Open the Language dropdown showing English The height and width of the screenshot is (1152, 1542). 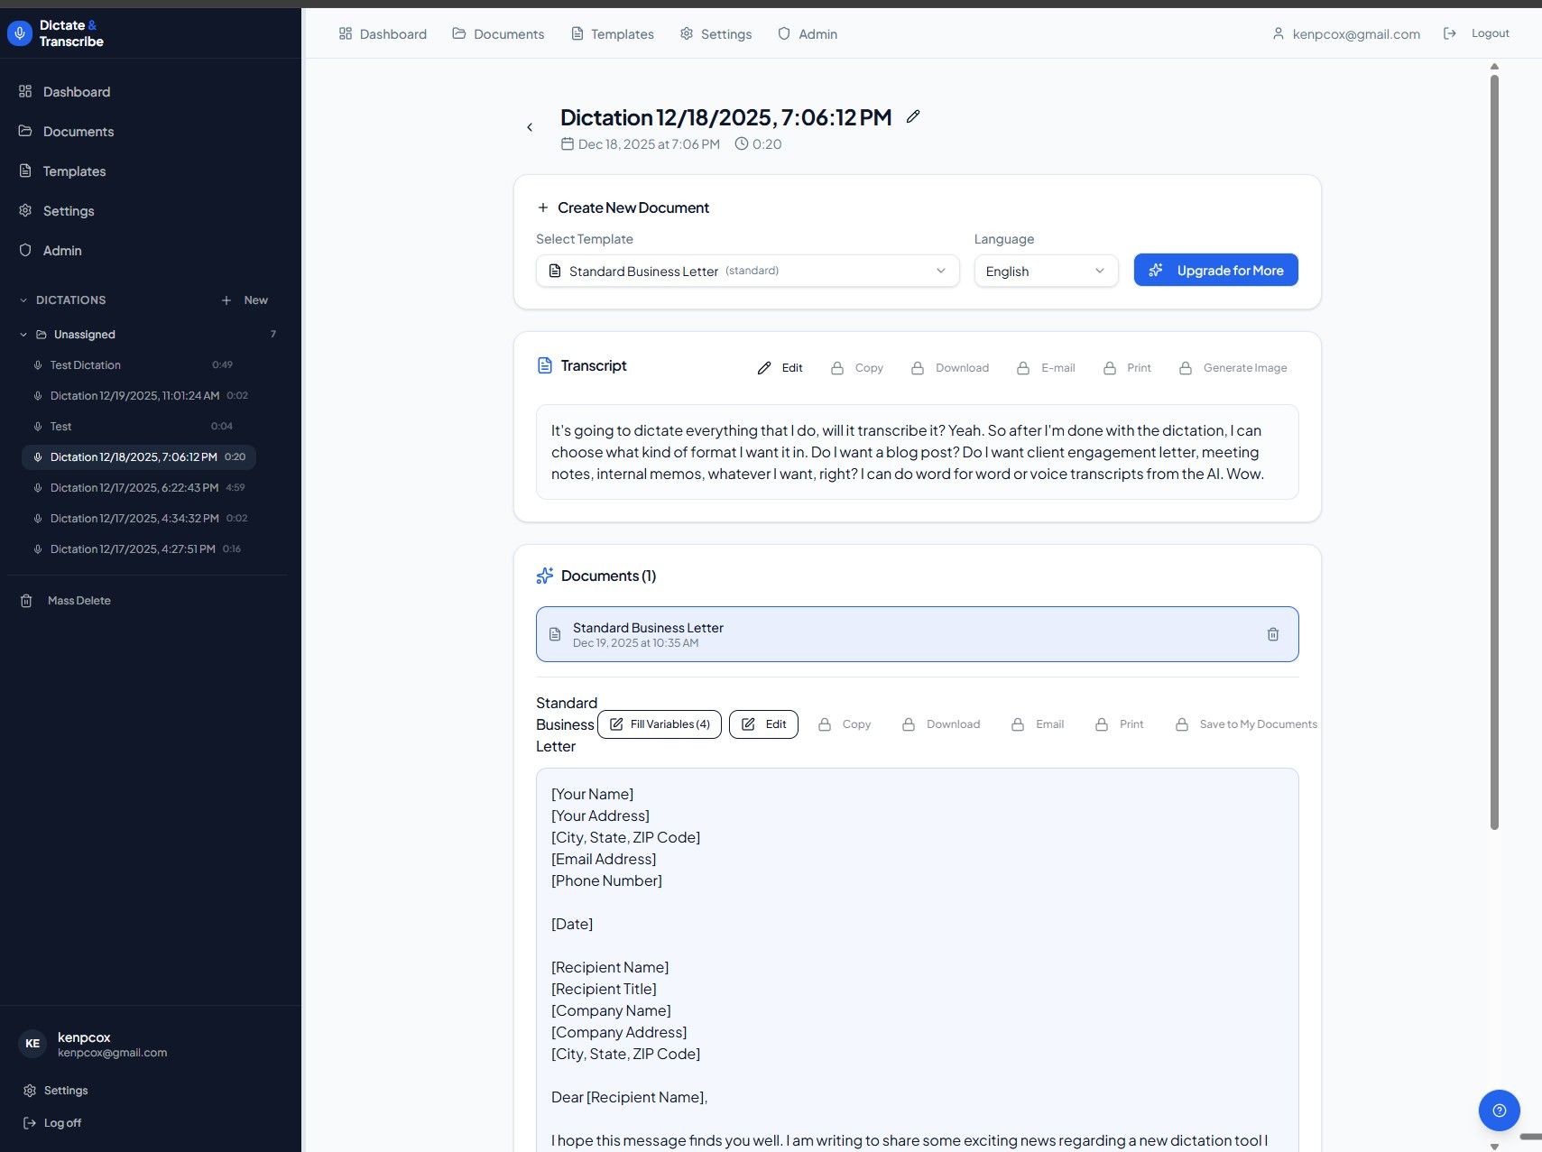[1045, 271]
